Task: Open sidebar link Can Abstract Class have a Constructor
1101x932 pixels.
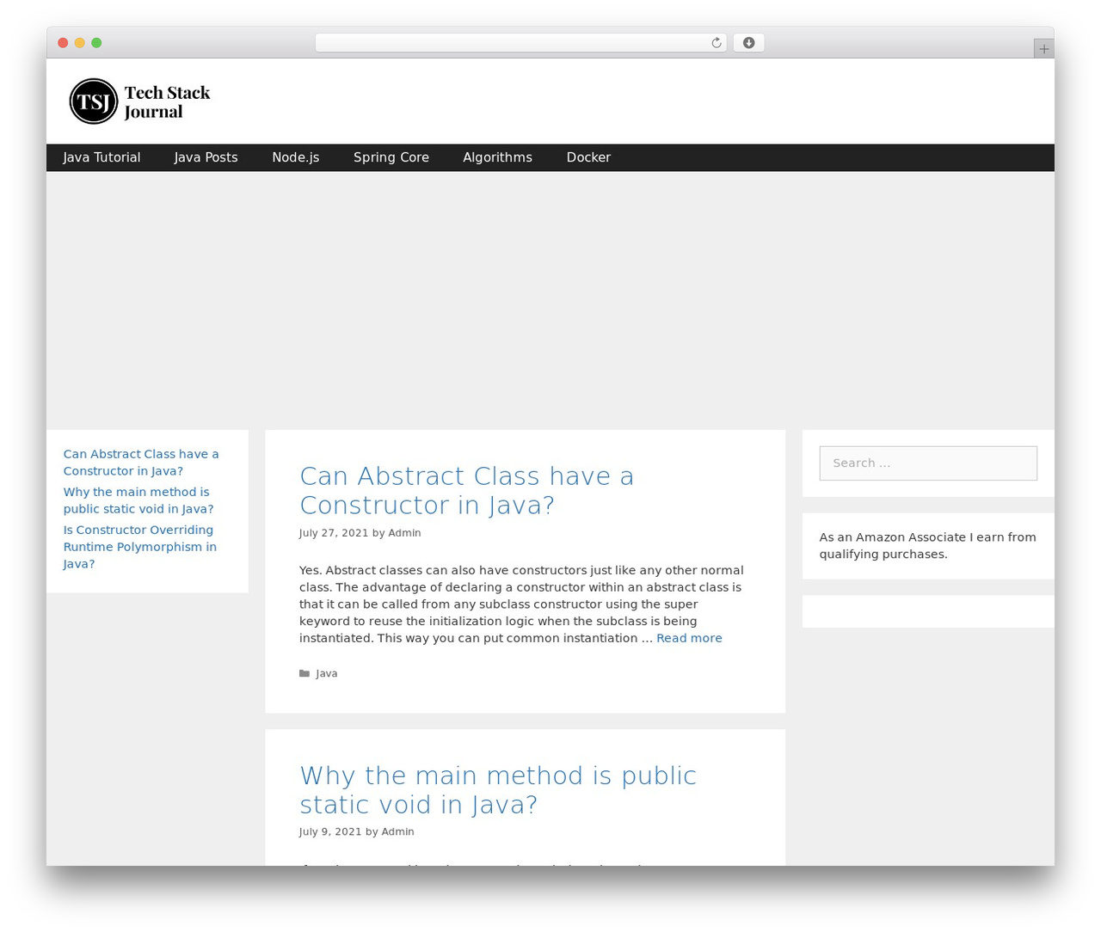Action: click(x=141, y=463)
